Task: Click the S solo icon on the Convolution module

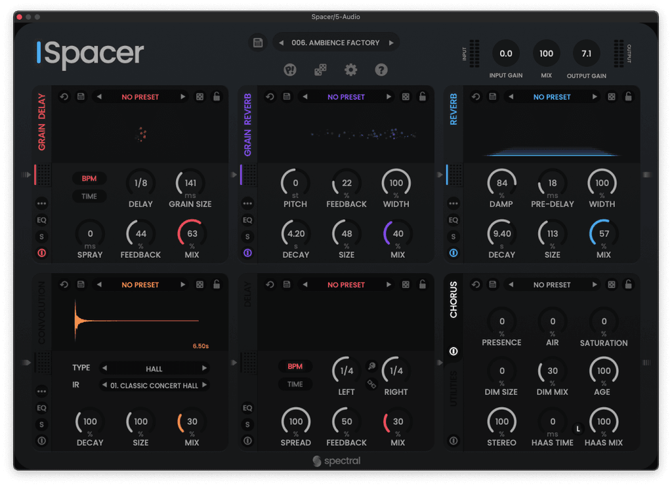Action: pyautogui.click(x=41, y=424)
